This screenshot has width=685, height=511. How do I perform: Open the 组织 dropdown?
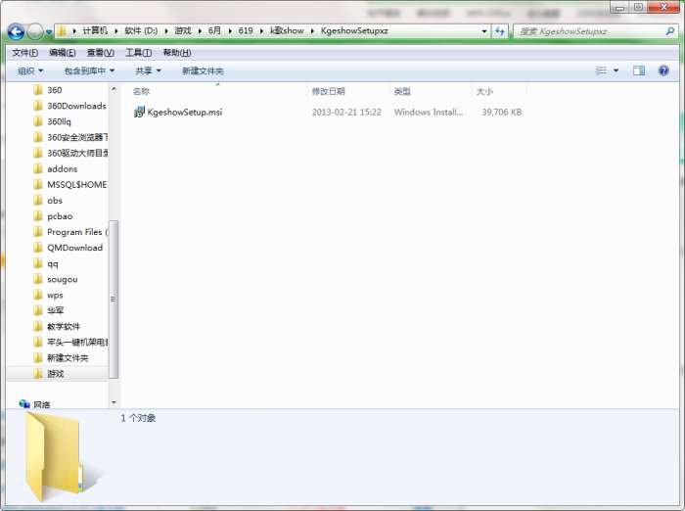pyautogui.click(x=30, y=70)
